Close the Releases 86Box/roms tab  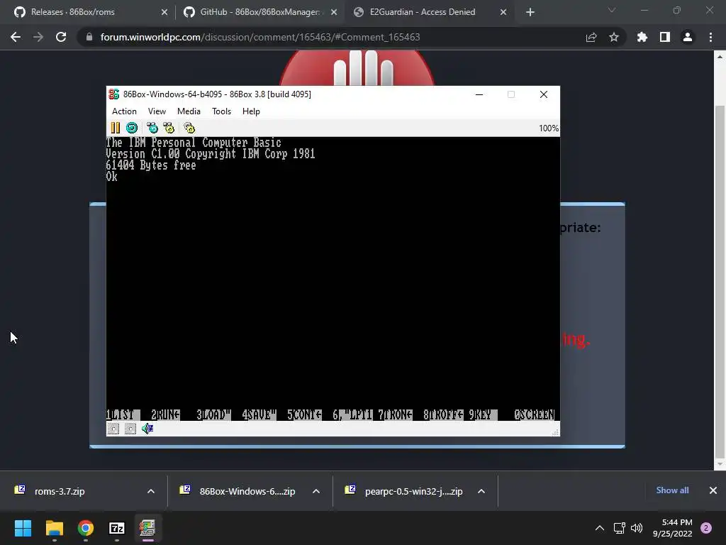[164, 12]
